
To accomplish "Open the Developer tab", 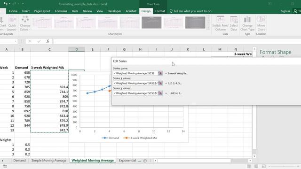I will pyautogui.click(x=114, y=11).
